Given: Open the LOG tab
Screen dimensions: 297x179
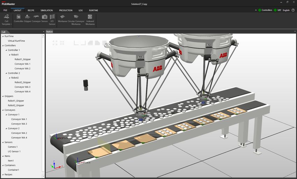Looking at the screenshot, I should [x=80, y=10].
